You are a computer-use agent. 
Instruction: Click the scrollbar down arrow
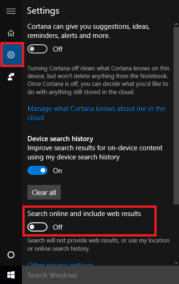(176, 263)
